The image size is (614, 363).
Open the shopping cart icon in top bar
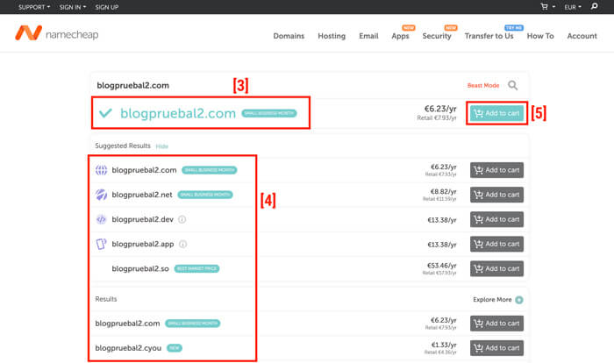545,7
